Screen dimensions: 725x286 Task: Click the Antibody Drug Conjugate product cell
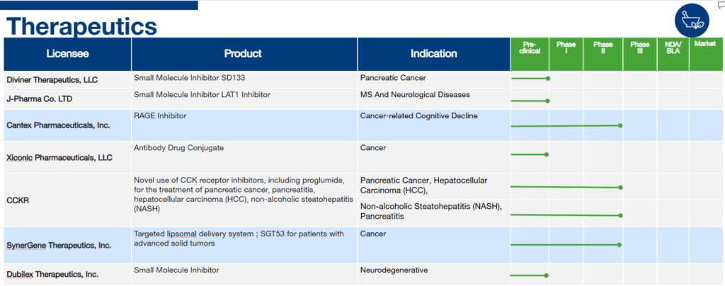pos(244,157)
